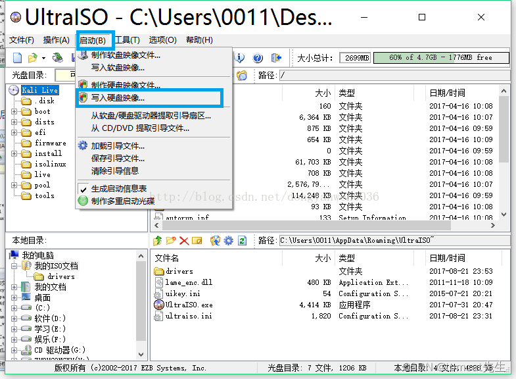Collapse the 我的ISO文档 tree node
Screen dimensions: 516x379
click(14, 266)
